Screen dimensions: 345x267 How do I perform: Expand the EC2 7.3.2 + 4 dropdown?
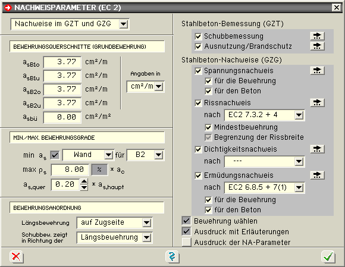click(x=299, y=115)
